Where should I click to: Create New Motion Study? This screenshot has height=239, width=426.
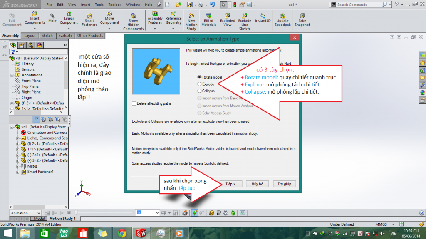pos(191,22)
